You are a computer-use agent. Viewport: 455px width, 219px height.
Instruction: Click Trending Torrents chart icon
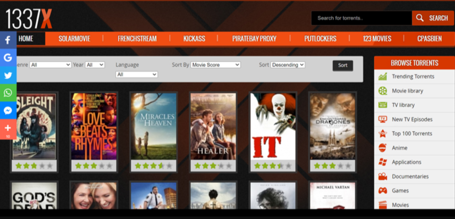pos(383,76)
